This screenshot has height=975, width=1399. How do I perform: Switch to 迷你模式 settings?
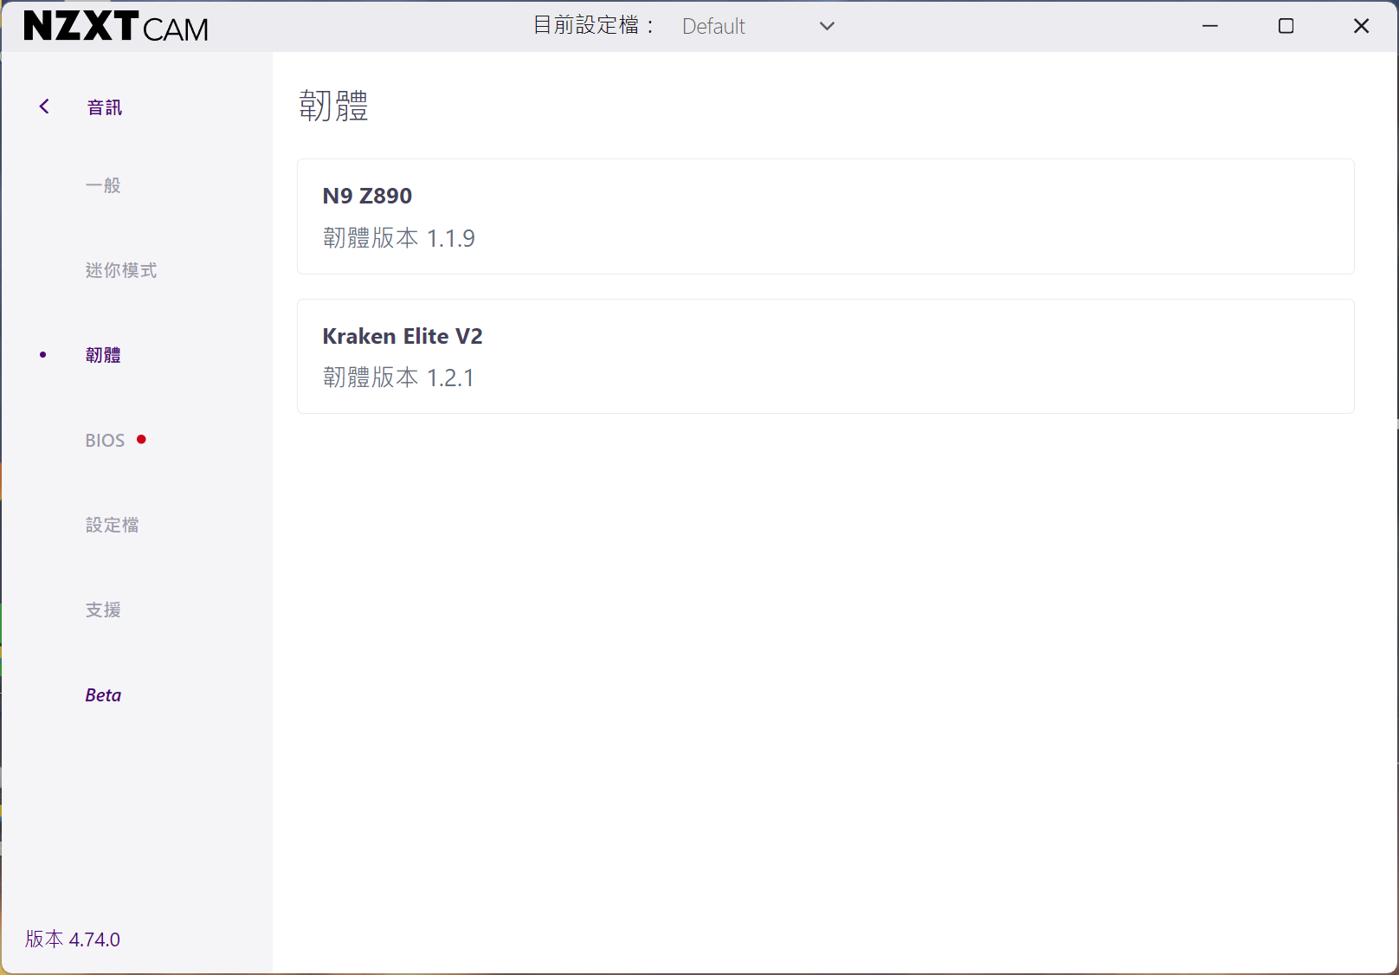click(121, 270)
